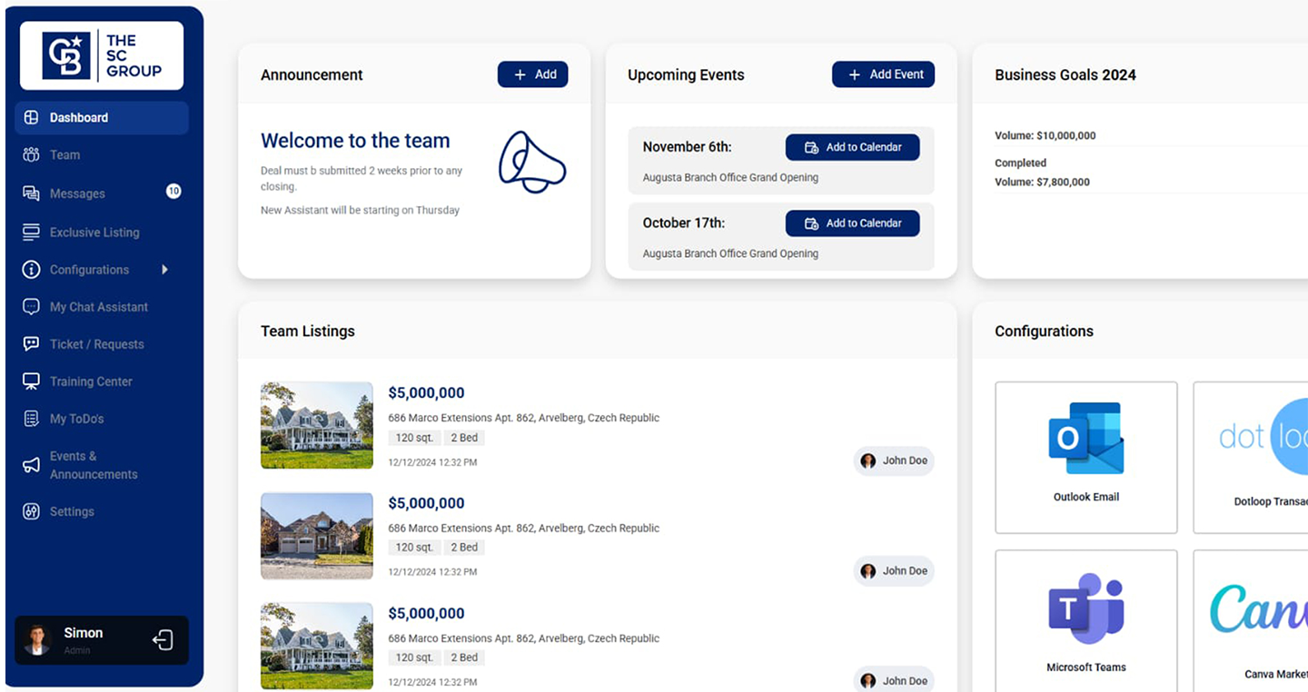Screen dimensions: 1308x692
Task: Click the logout icon beside Simon
Action: tap(163, 640)
